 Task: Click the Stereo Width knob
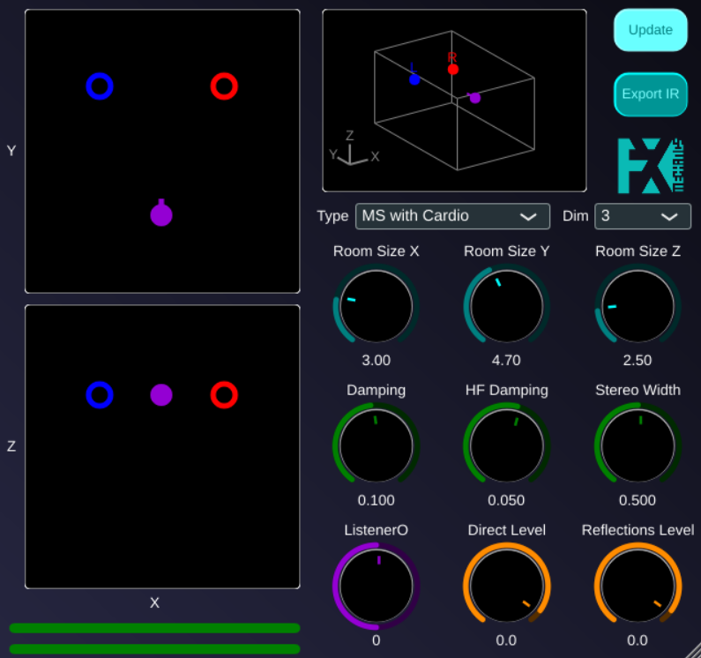pyautogui.click(x=638, y=445)
